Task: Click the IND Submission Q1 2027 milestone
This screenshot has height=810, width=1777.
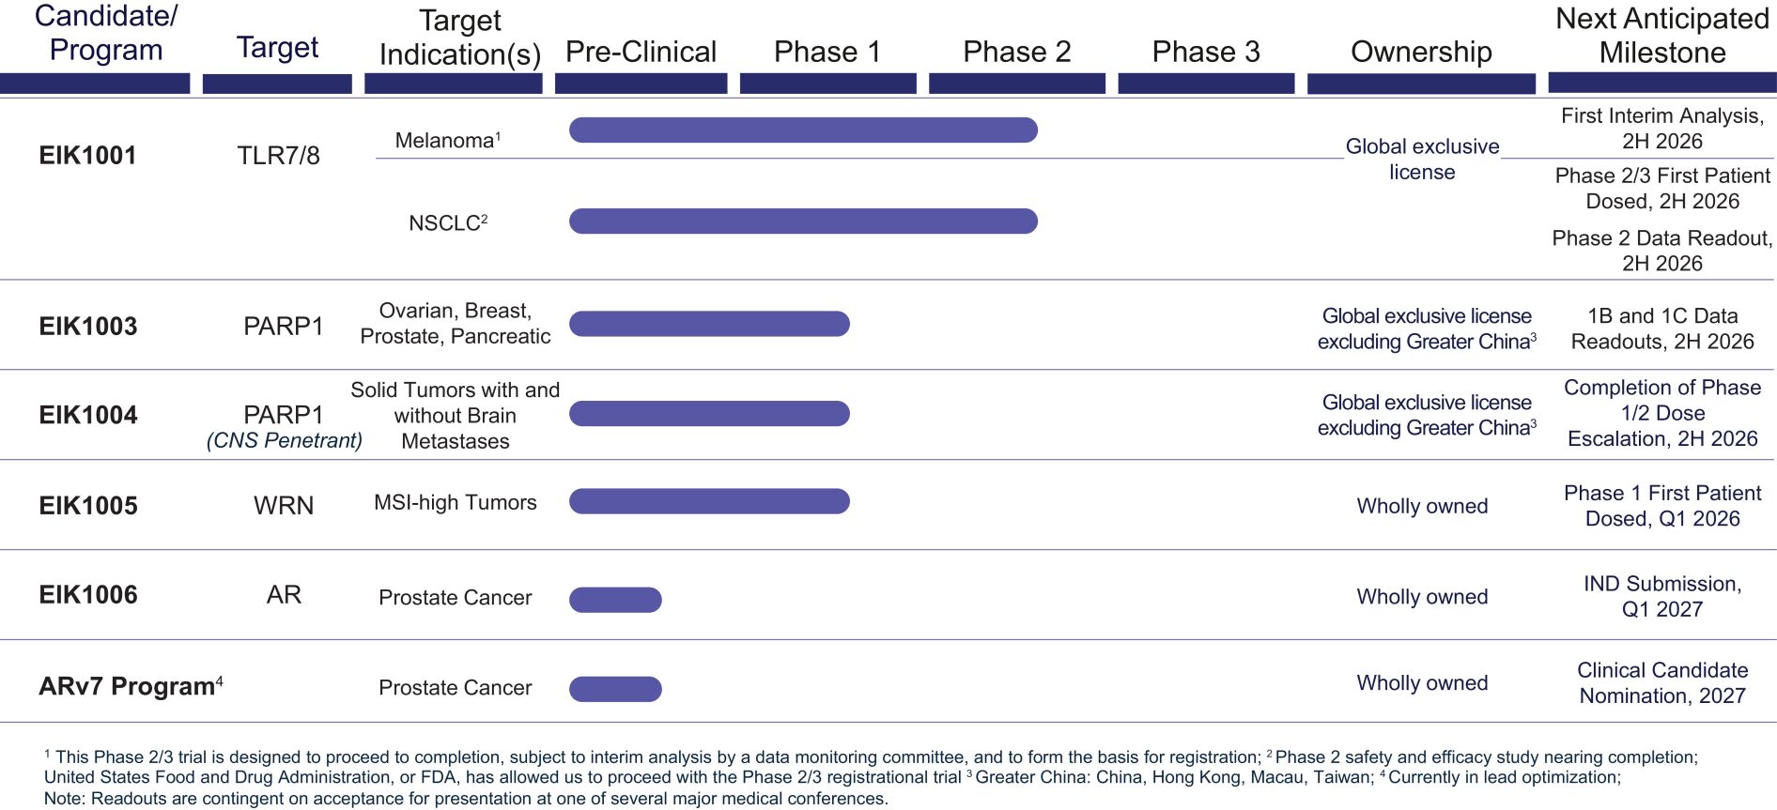Action: 1662,596
